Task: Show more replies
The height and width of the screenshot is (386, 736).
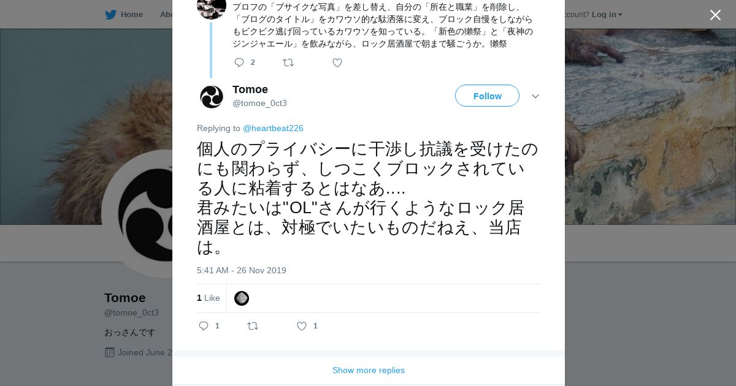Action: [369, 370]
